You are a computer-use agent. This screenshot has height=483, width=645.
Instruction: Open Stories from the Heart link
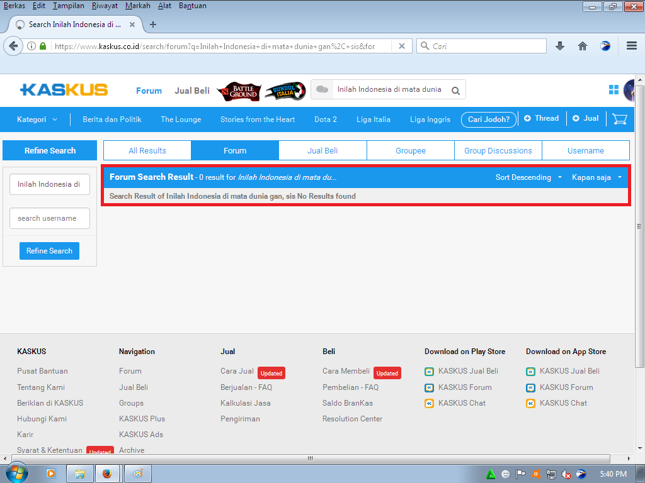click(258, 119)
